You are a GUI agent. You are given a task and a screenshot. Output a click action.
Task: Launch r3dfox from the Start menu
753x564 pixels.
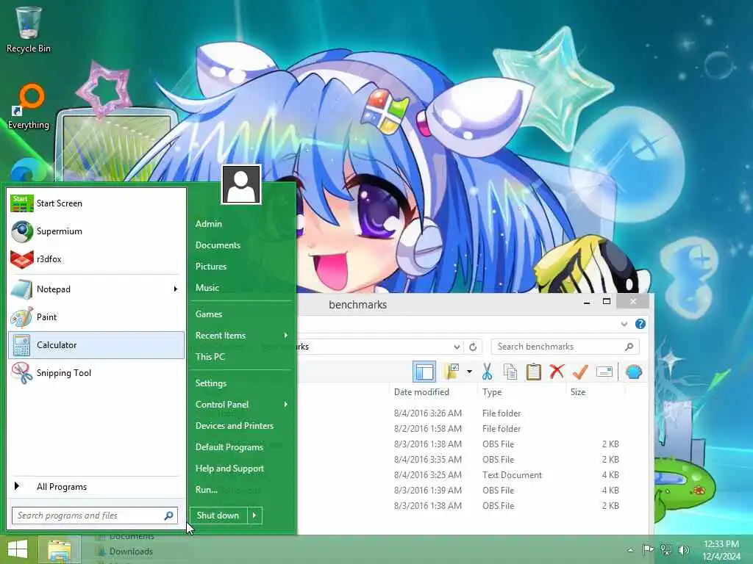coord(96,259)
